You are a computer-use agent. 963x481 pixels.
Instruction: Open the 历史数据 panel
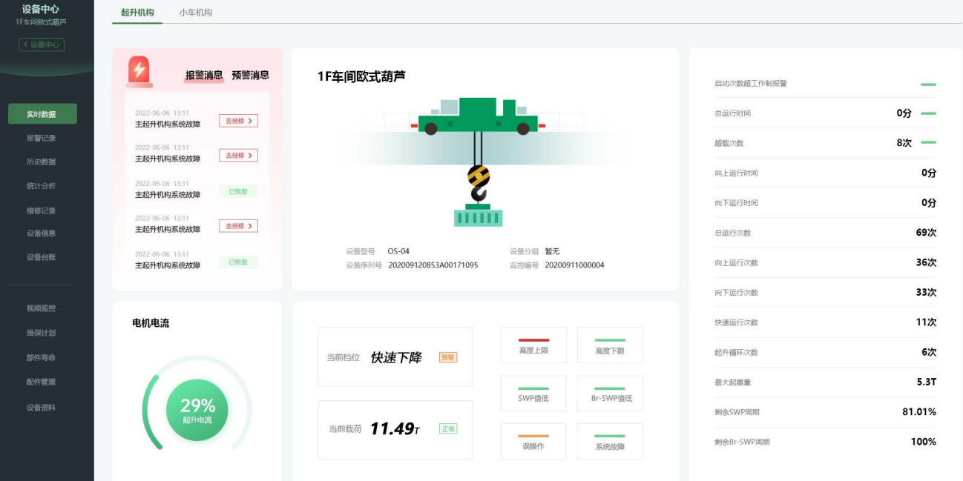[x=42, y=161]
